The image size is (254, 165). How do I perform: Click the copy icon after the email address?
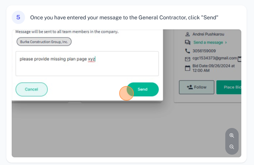pyautogui.click(x=240, y=59)
